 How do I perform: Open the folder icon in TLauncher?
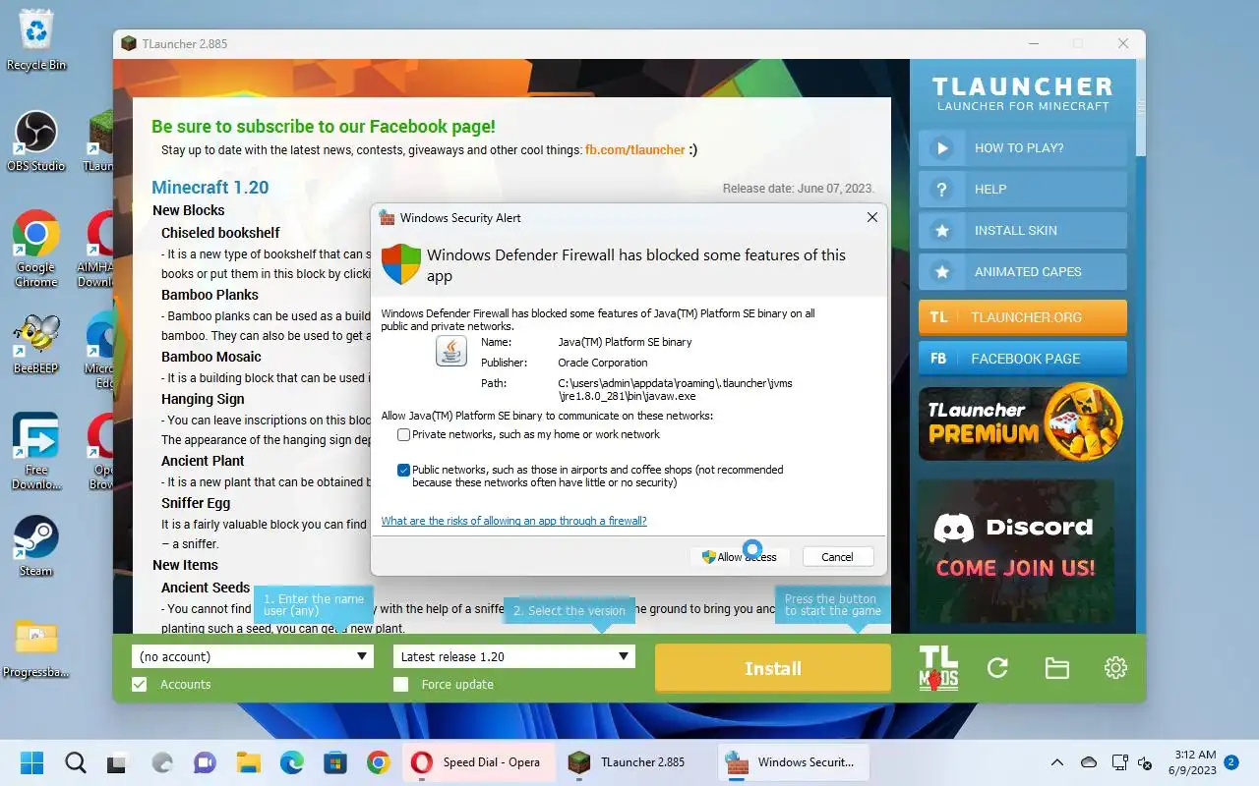pos(1056,668)
